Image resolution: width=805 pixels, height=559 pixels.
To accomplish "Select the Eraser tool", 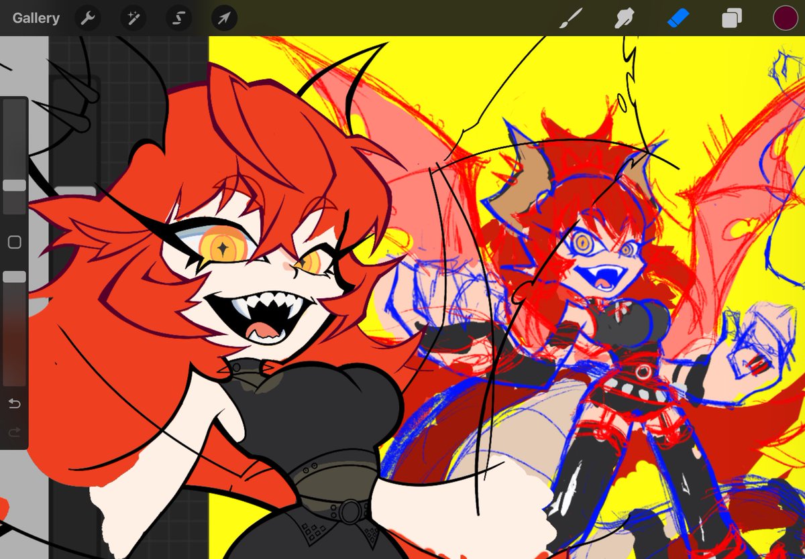I will (678, 18).
